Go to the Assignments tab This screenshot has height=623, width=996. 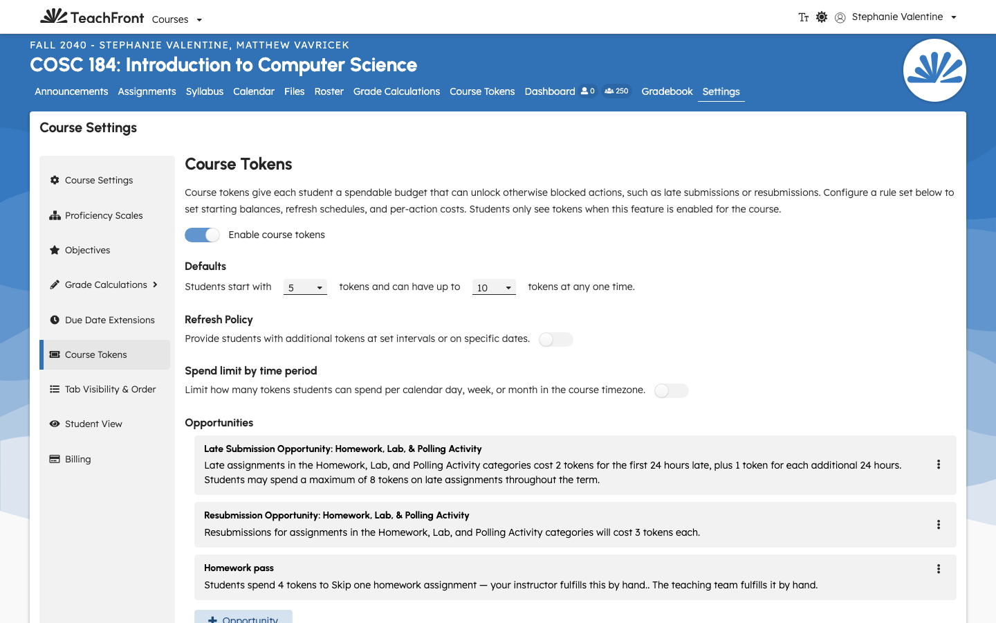point(147,91)
